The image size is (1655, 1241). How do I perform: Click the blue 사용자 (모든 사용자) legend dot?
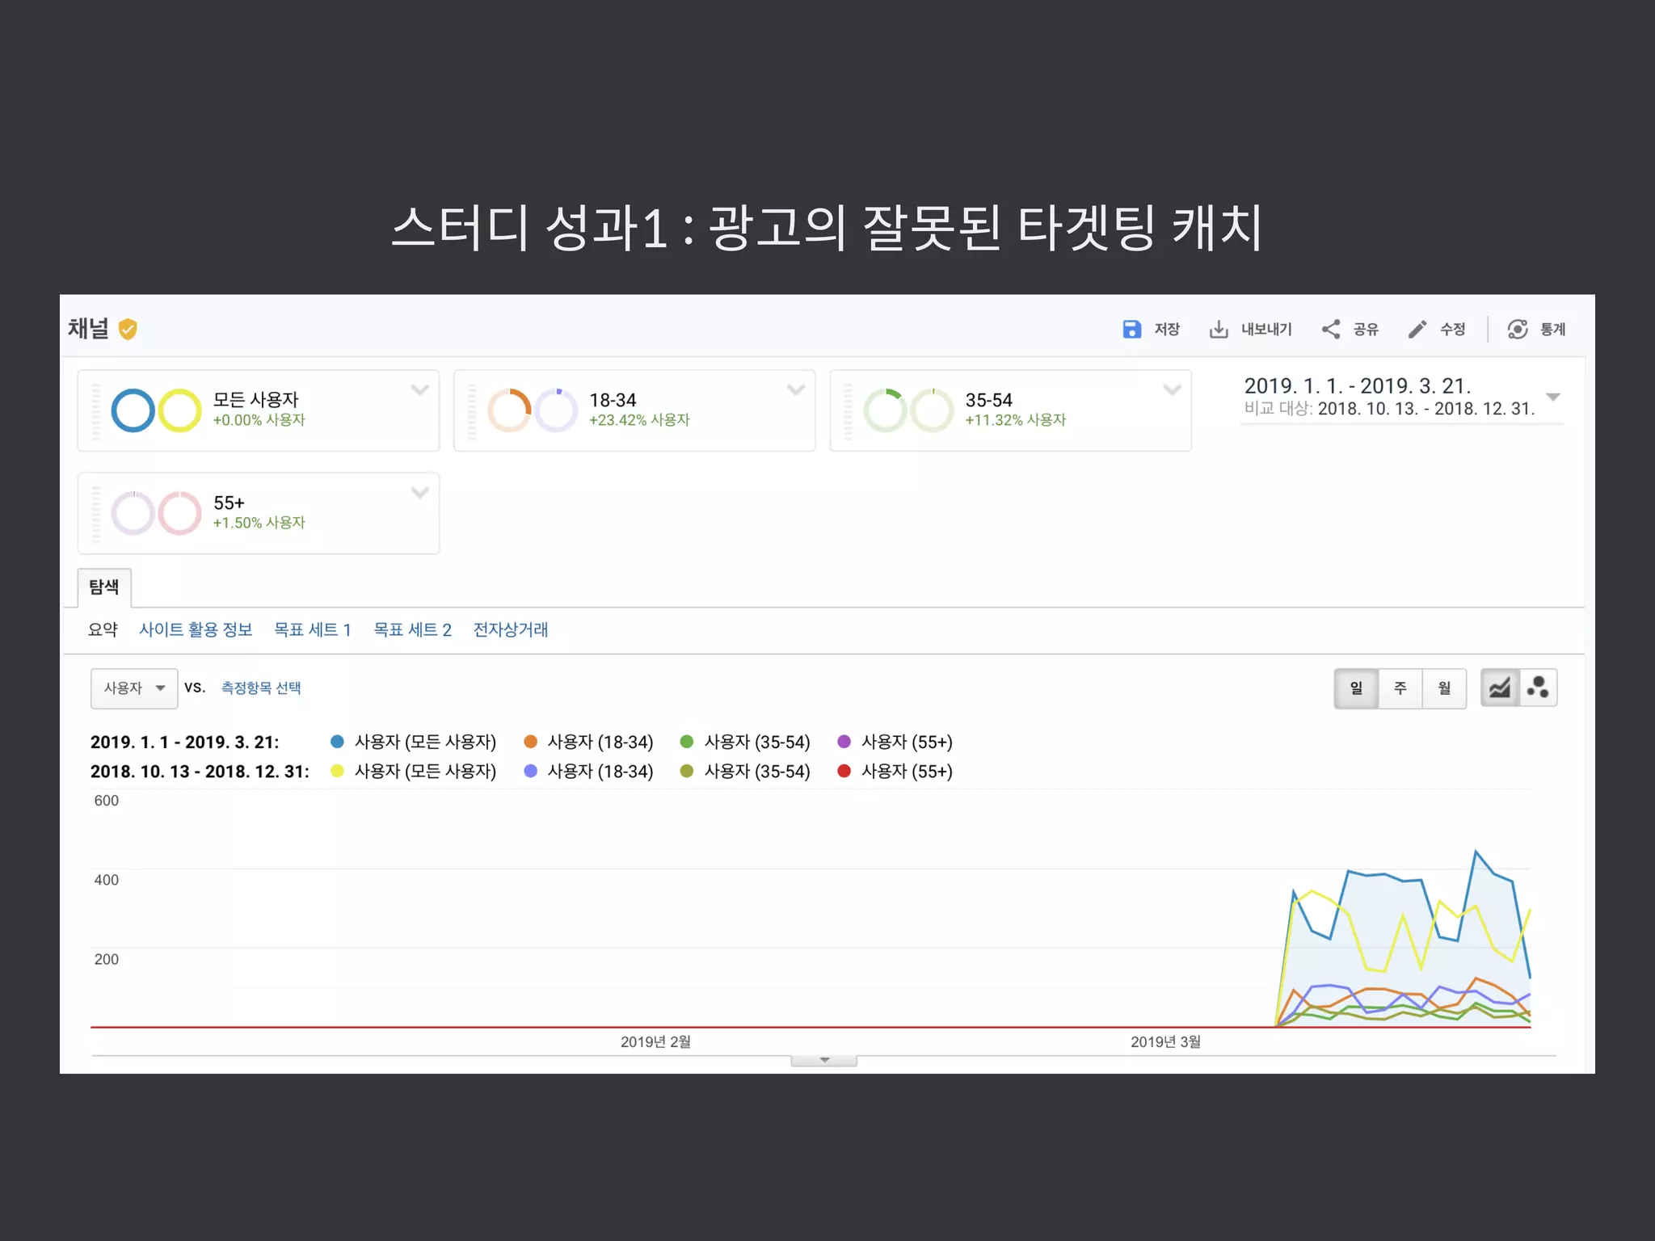[x=338, y=742]
